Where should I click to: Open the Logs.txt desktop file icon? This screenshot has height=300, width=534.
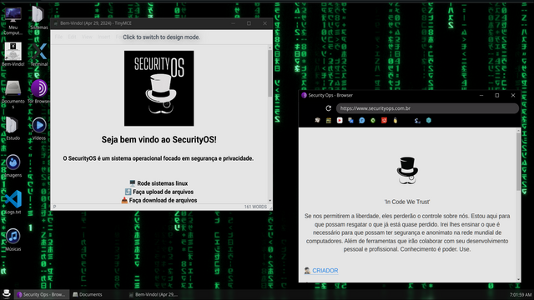pyautogui.click(x=13, y=202)
